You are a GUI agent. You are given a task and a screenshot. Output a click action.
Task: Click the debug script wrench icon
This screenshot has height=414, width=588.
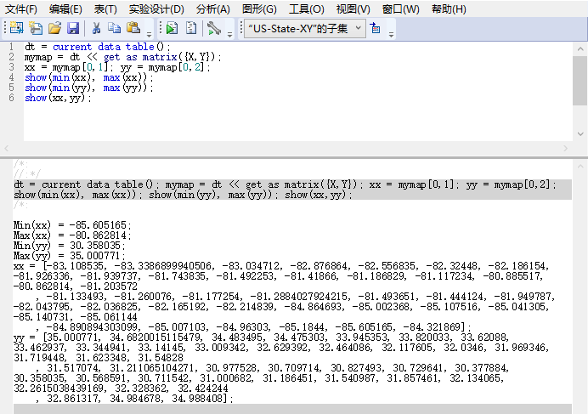213,29
